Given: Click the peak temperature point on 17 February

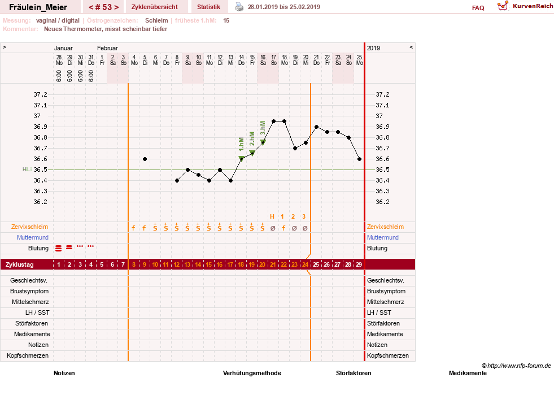Looking at the screenshot, I should 273,121.
